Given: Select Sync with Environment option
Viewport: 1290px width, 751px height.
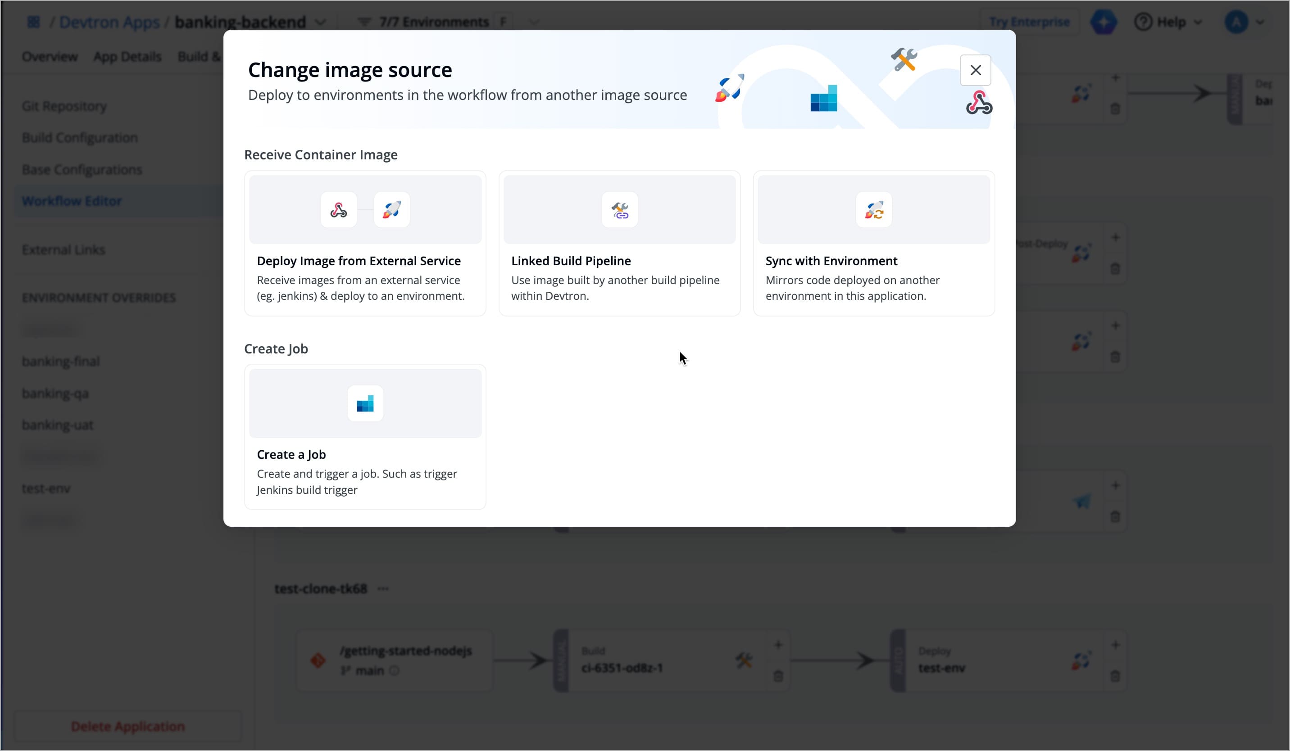Looking at the screenshot, I should point(873,243).
